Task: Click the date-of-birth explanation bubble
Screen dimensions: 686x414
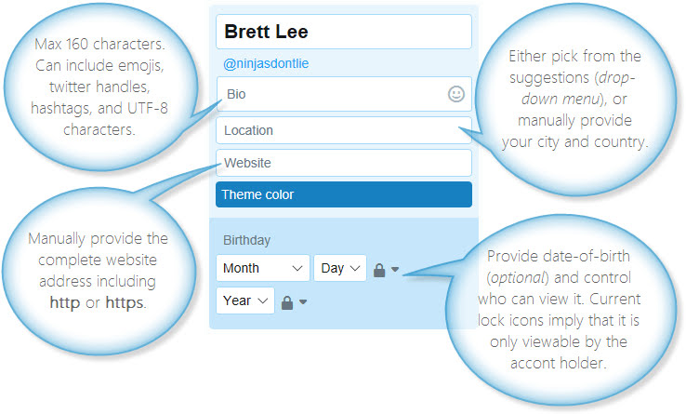Action: click(x=559, y=309)
